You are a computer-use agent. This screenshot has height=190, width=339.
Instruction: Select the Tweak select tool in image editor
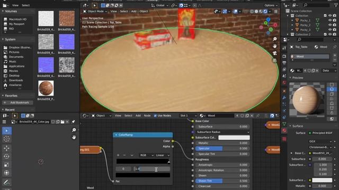7,131
